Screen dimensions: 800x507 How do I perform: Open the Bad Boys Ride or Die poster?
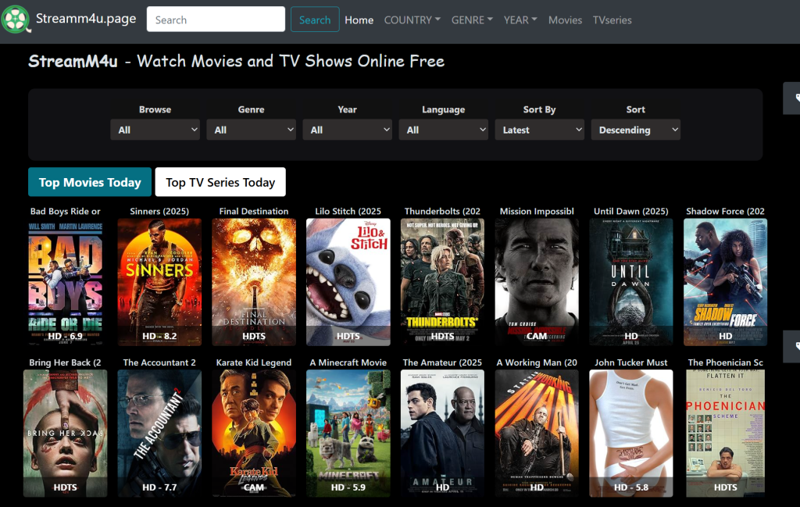(x=66, y=282)
